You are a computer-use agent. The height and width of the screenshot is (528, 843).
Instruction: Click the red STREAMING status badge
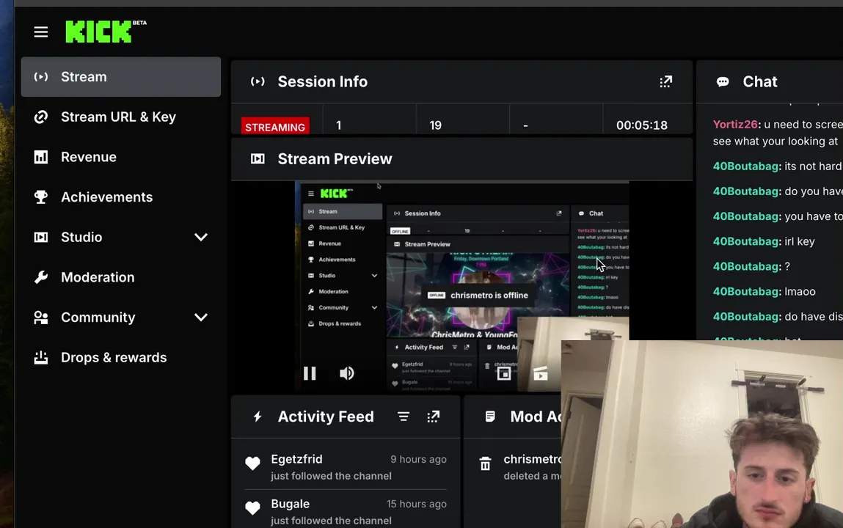tap(275, 127)
